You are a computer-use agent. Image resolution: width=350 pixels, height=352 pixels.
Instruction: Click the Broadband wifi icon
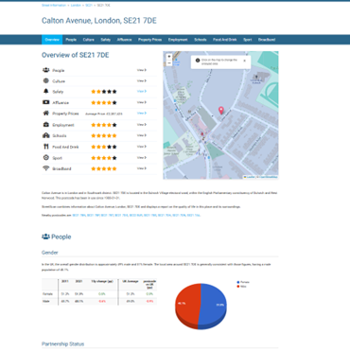(46, 168)
